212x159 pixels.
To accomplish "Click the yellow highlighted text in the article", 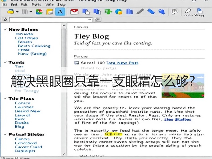I will (113, 134).
